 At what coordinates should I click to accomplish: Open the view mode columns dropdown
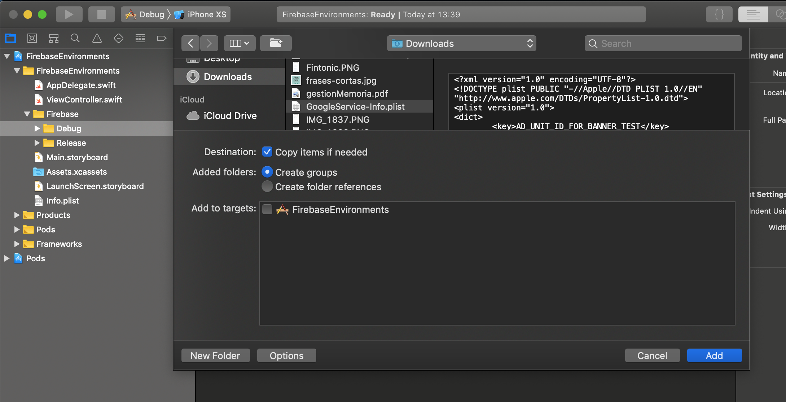(x=240, y=43)
